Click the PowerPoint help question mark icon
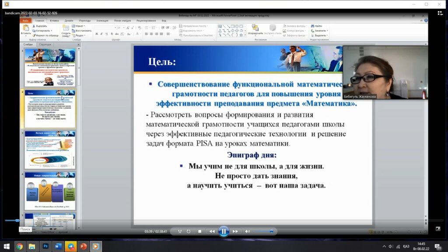448x252 pixels. pyautogui.click(x=426, y=21)
